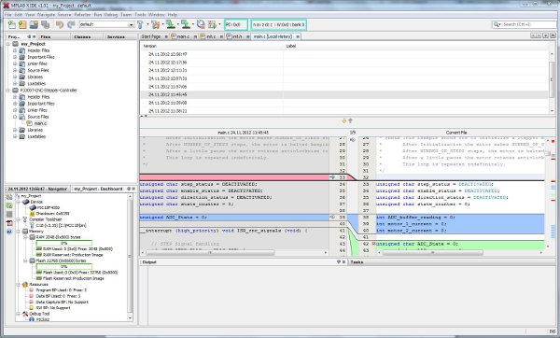The height and width of the screenshot is (338, 560).
Task: Open the File menu
Action: tap(8, 15)
